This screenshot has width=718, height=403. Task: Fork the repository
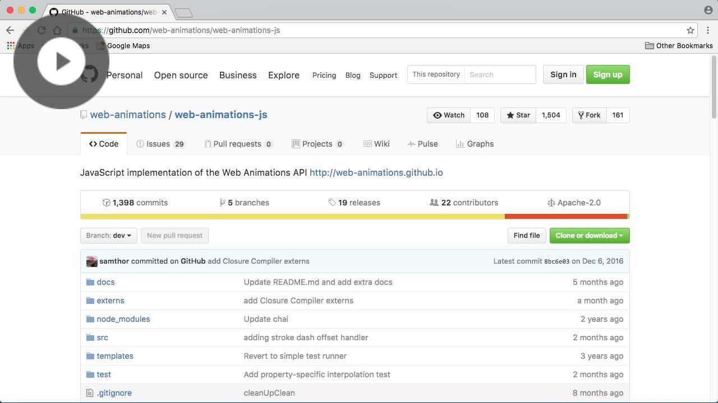pyautogui.click(x=589, y=115)
